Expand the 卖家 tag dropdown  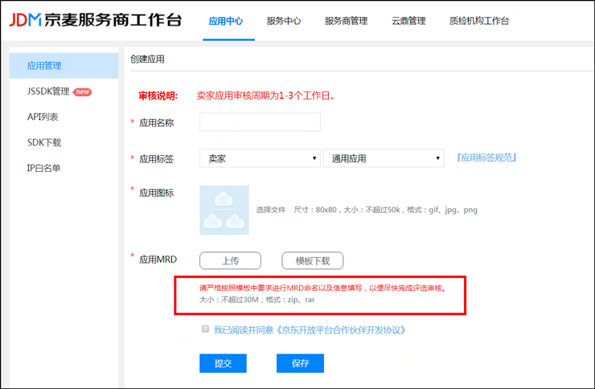pos(260,158)
